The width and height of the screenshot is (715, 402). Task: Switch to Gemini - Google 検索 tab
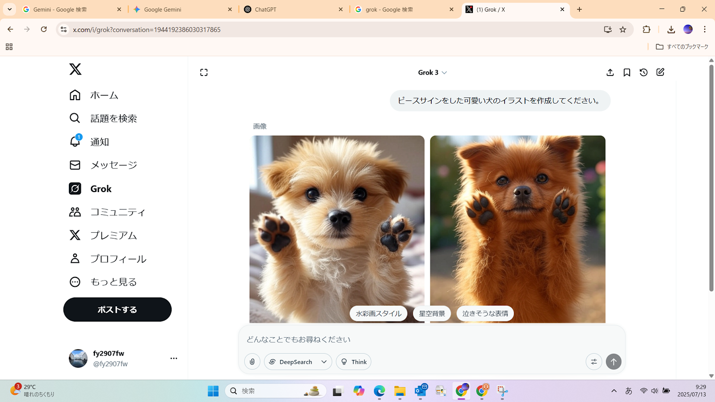(x=71, y=9)
